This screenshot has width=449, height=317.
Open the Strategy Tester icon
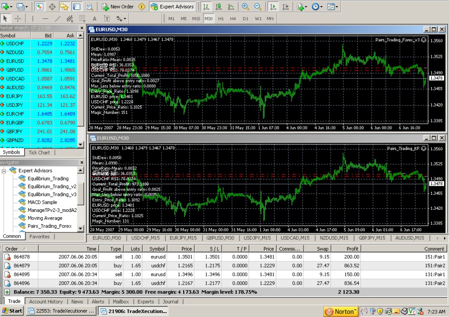tap(89, 6)
